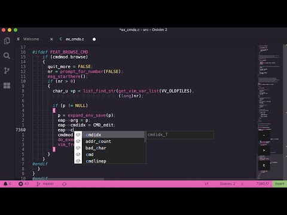
Task: Select addr_count completion suggestion
Action: pos(110,142)
